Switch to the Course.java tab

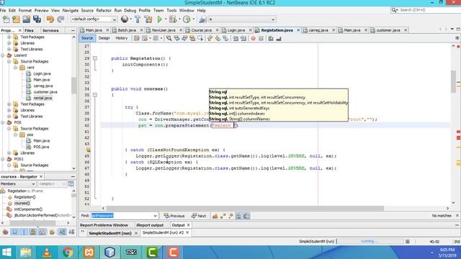[201, 30]
